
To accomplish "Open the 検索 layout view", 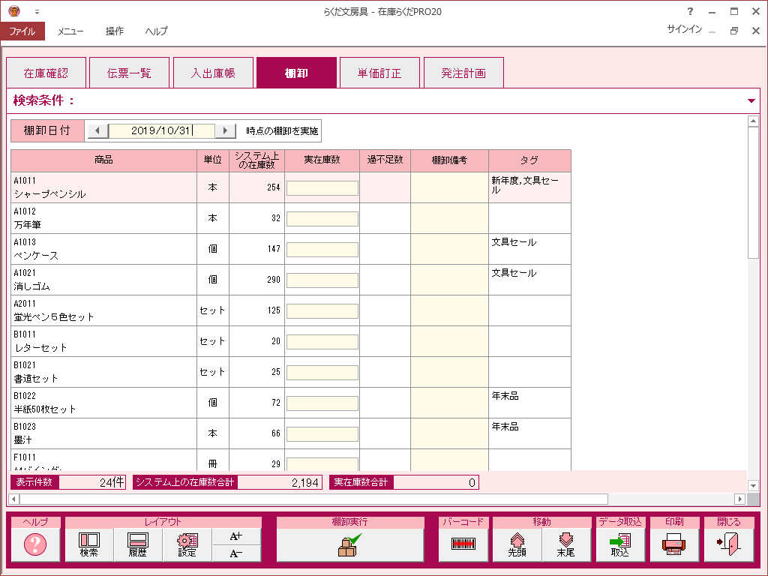I will [89, 544].
